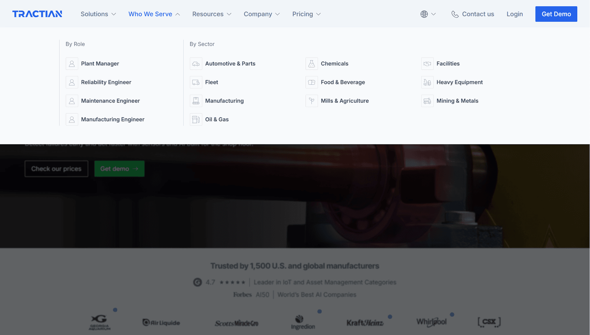Click the Chemicals flask icon

click(312, 63)
